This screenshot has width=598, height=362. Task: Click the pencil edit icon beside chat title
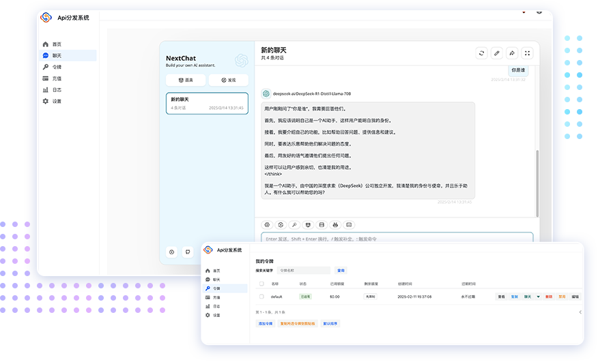(496, 52)
